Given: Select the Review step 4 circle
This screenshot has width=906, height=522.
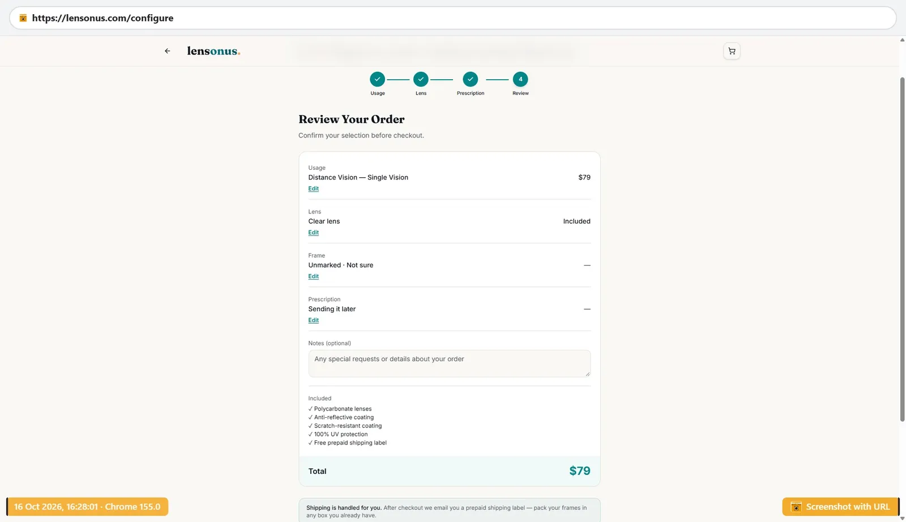Looking at the screenshot, I should click(x=520, y=79).
